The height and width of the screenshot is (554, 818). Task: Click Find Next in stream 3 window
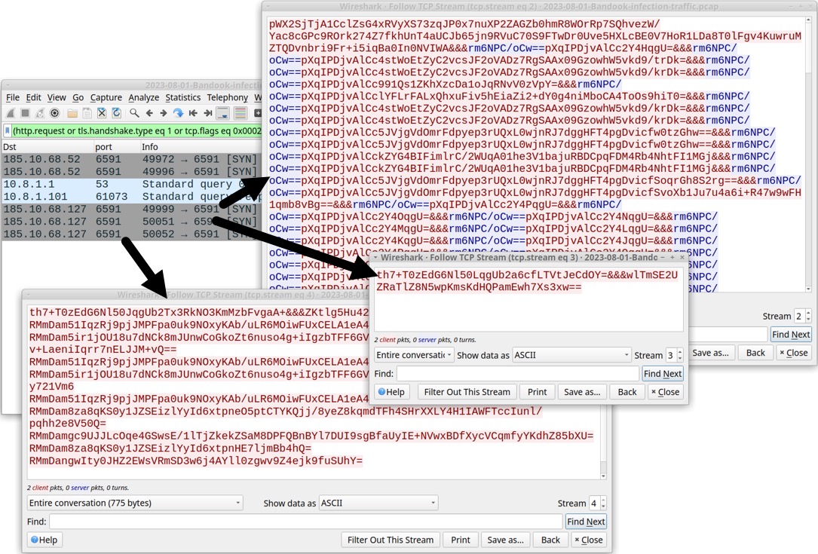click(662, 374)
